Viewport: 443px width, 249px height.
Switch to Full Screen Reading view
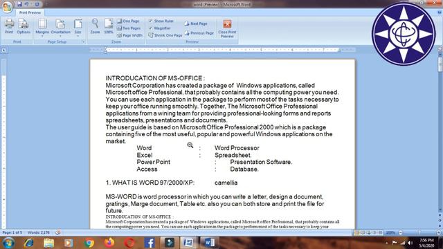[363, 232]
